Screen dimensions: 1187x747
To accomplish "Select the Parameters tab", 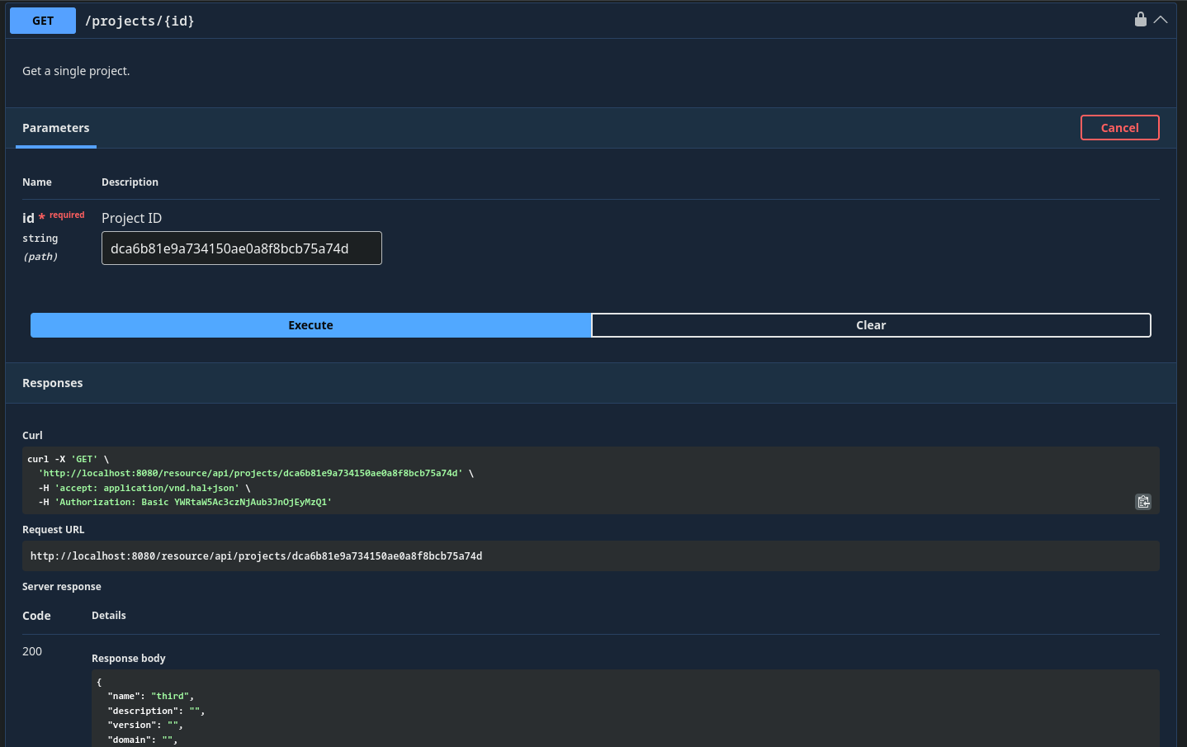I will 56,128.
